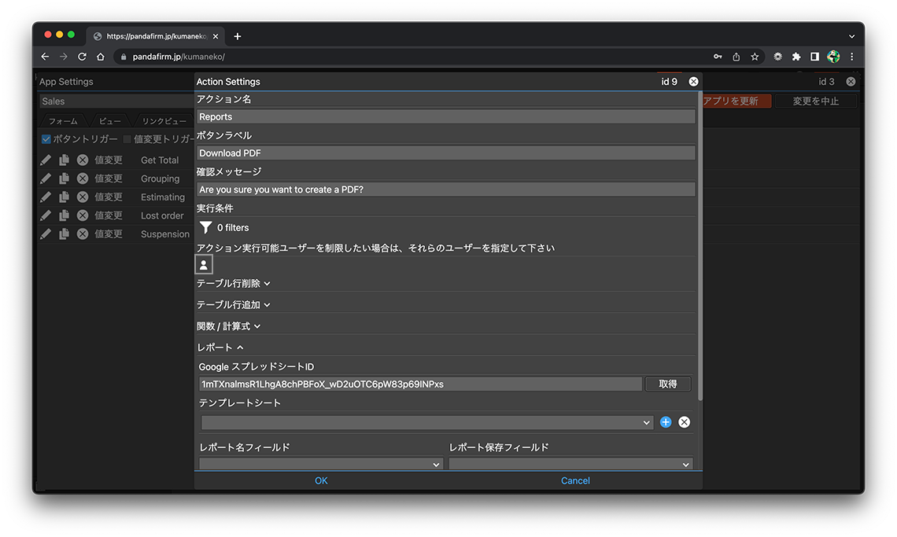Uncheck the ボタントリガー checkbox
Screen dimensions: 897x537
(x=46, y=139)
